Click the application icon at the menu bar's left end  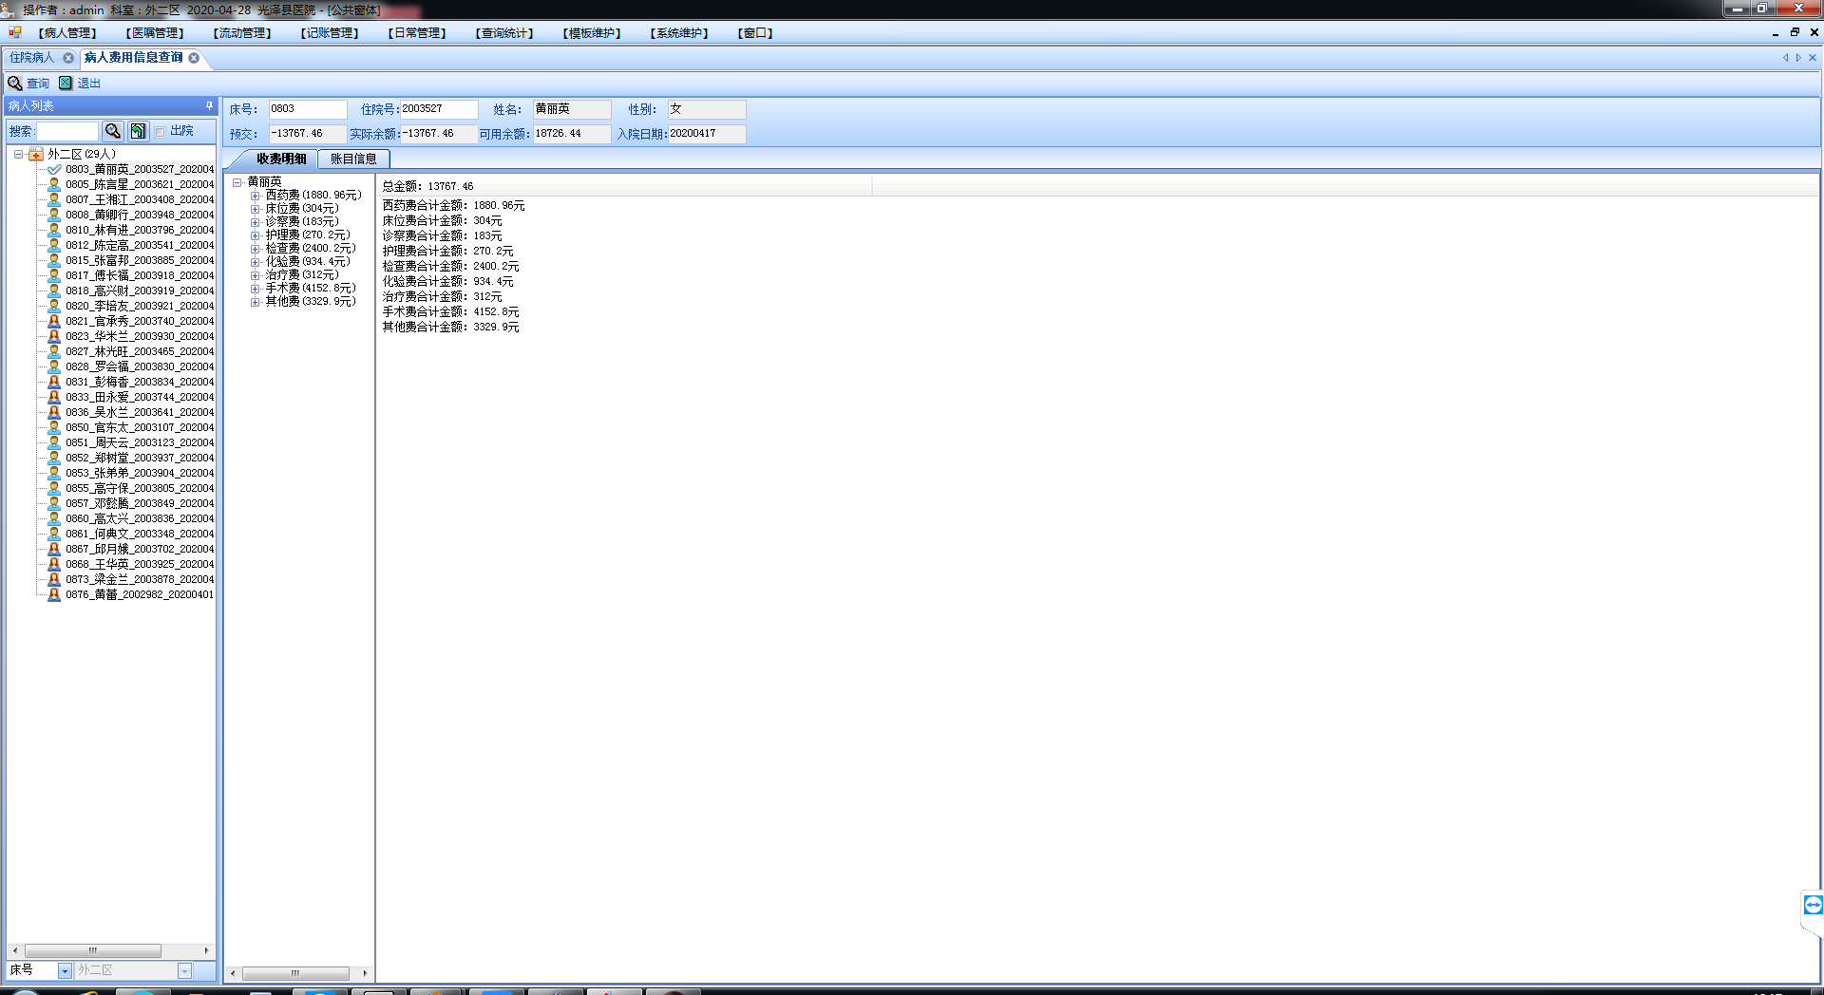[x=15, y=32]
